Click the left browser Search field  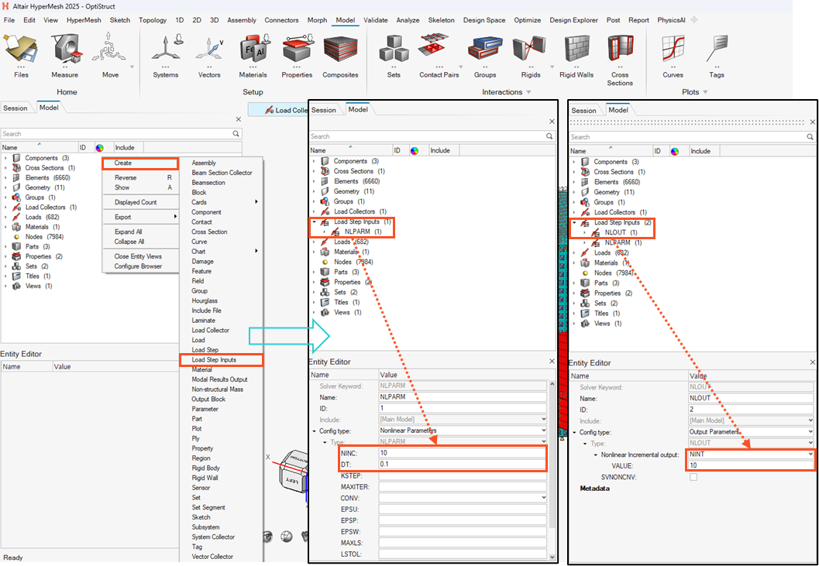click(x=117, y=134)
